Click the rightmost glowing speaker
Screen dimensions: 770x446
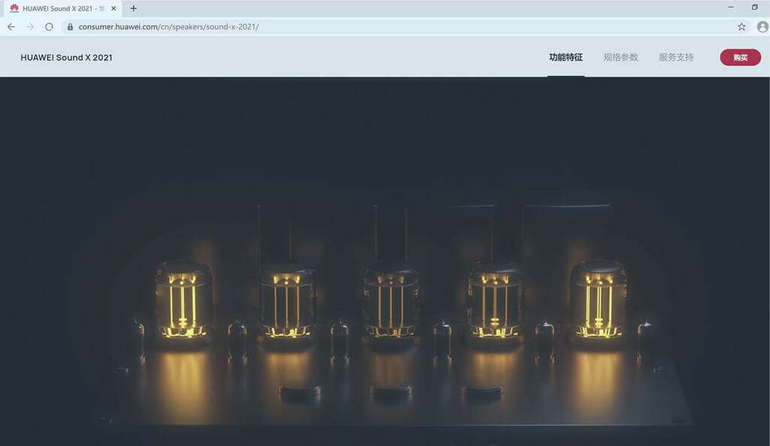pos(598,299)
